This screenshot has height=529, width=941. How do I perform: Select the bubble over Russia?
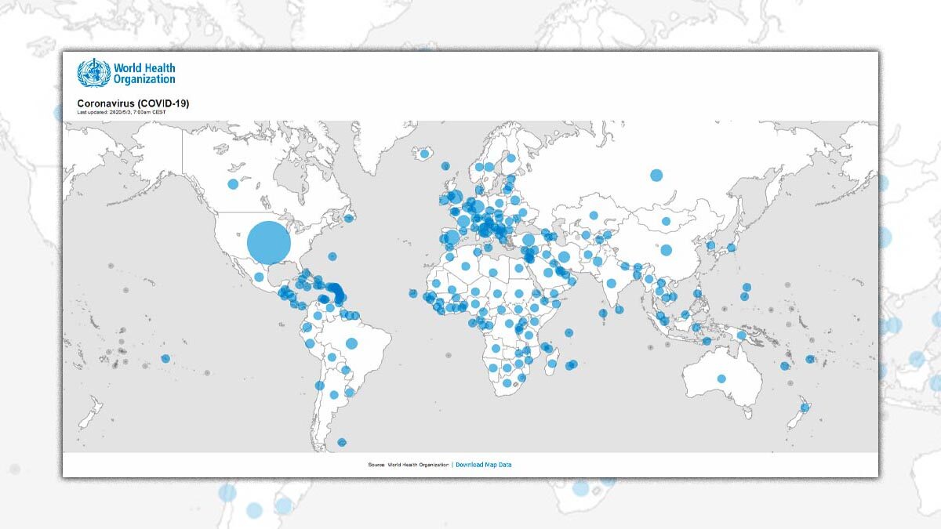[x=656, y=175]
